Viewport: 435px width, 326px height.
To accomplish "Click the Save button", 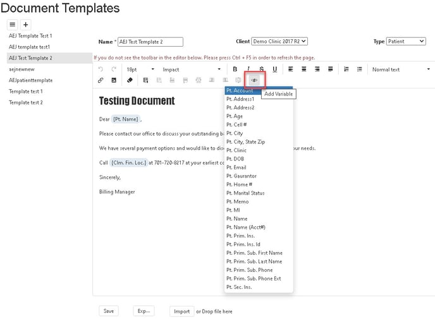I will [109, 311].
